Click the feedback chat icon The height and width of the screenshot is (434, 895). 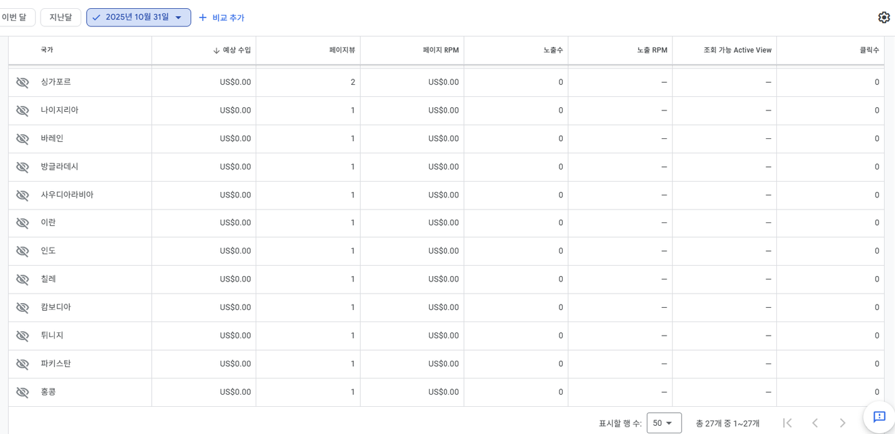(879, 417)
